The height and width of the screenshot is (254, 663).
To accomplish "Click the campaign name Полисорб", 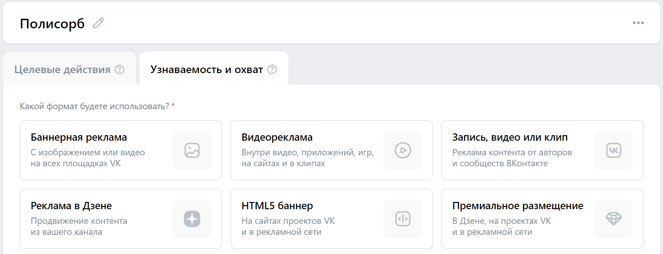I will pyautogui.click(x=52, y=24).
